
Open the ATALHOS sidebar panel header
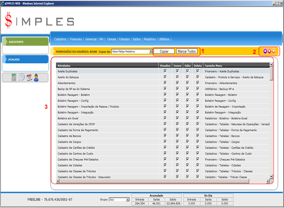click(x=24, y=60)
